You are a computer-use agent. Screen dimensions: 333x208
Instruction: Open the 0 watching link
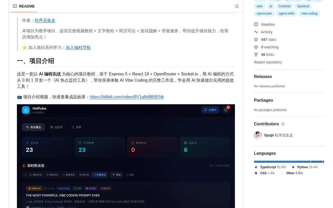[x=270, y=47]
